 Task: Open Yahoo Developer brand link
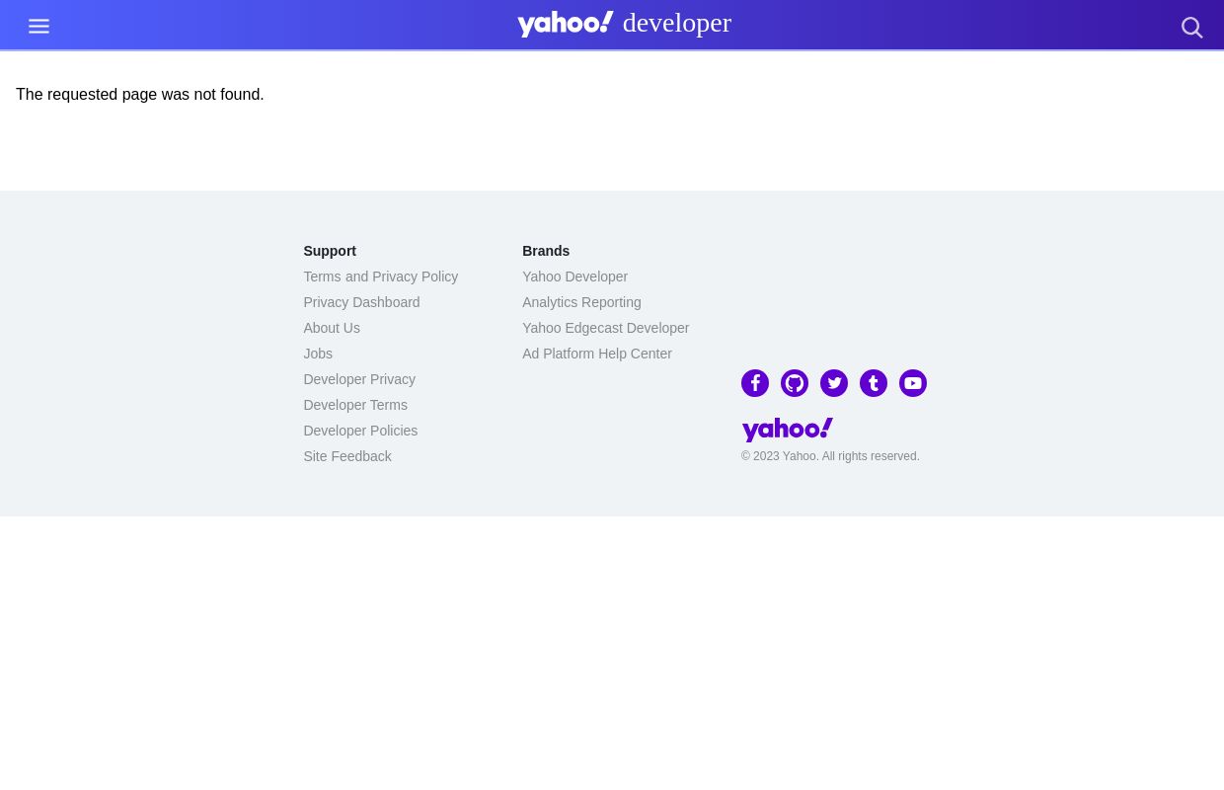click(574, 276)
